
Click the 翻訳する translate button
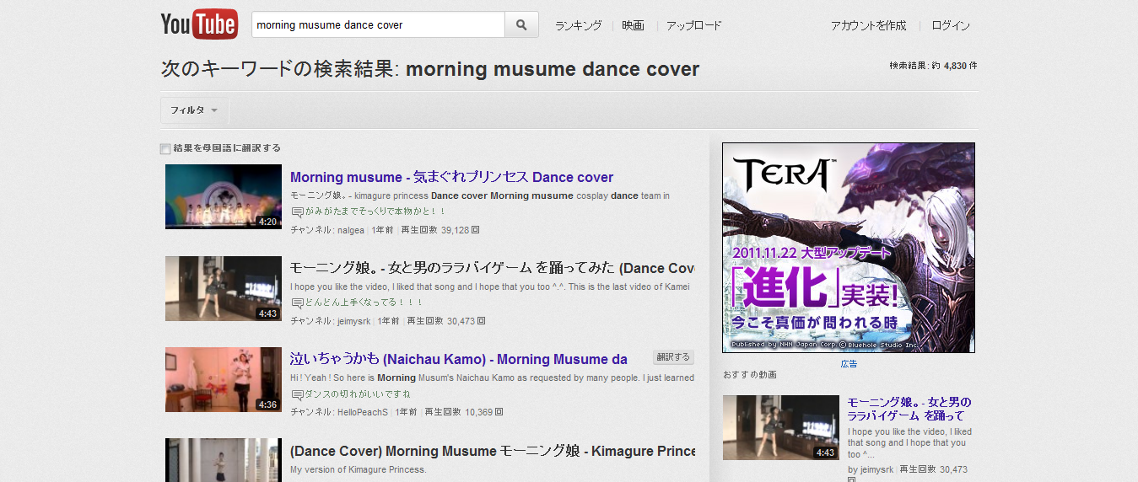pyautogui.click(x=673, y=357)
